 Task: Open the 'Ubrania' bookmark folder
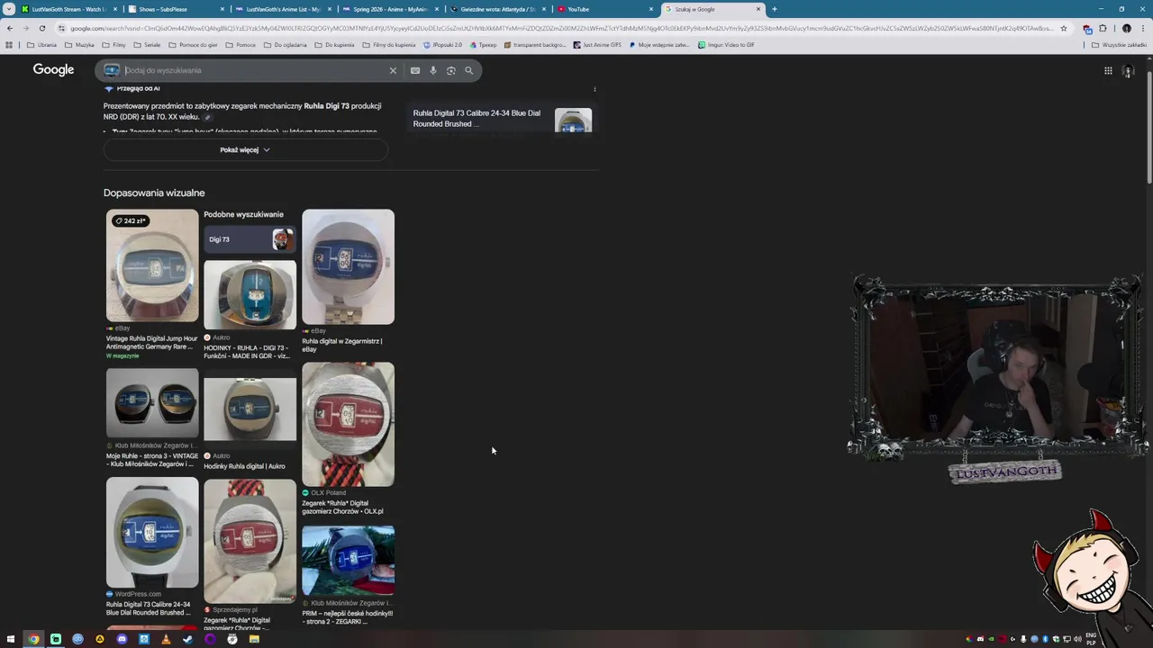click(x=42, y=44)
